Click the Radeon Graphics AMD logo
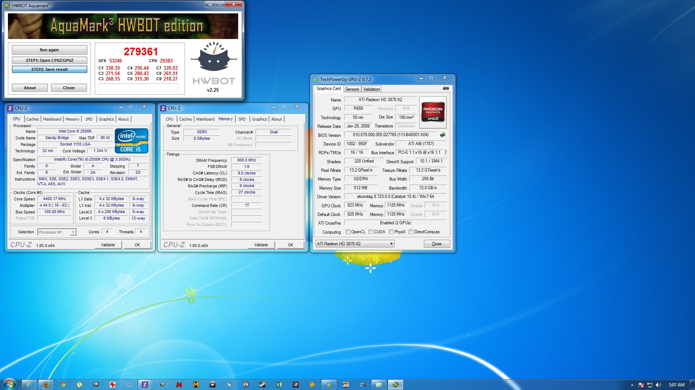Image resolution: width=695 pixels, height=390 pixels. [x=433, y=112]
